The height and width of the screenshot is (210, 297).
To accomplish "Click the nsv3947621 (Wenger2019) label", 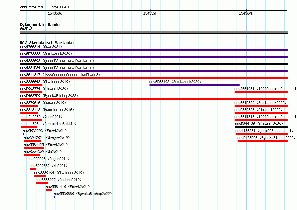I will [47, 138].
